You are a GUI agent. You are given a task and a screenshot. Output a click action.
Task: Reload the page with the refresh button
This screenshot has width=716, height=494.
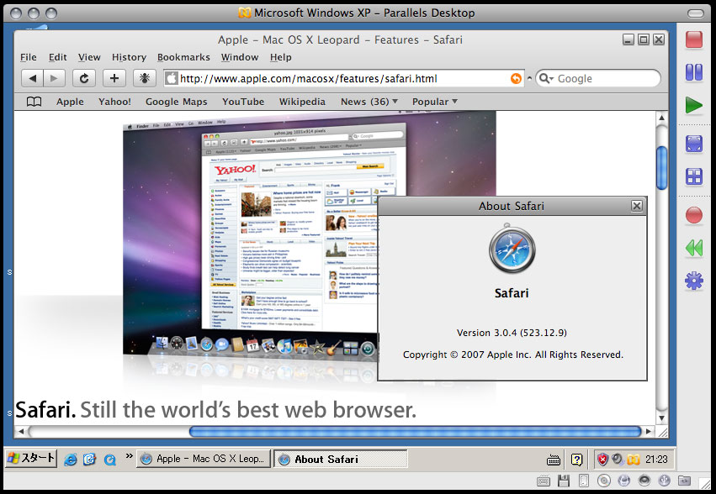click(x=84, y=78)
